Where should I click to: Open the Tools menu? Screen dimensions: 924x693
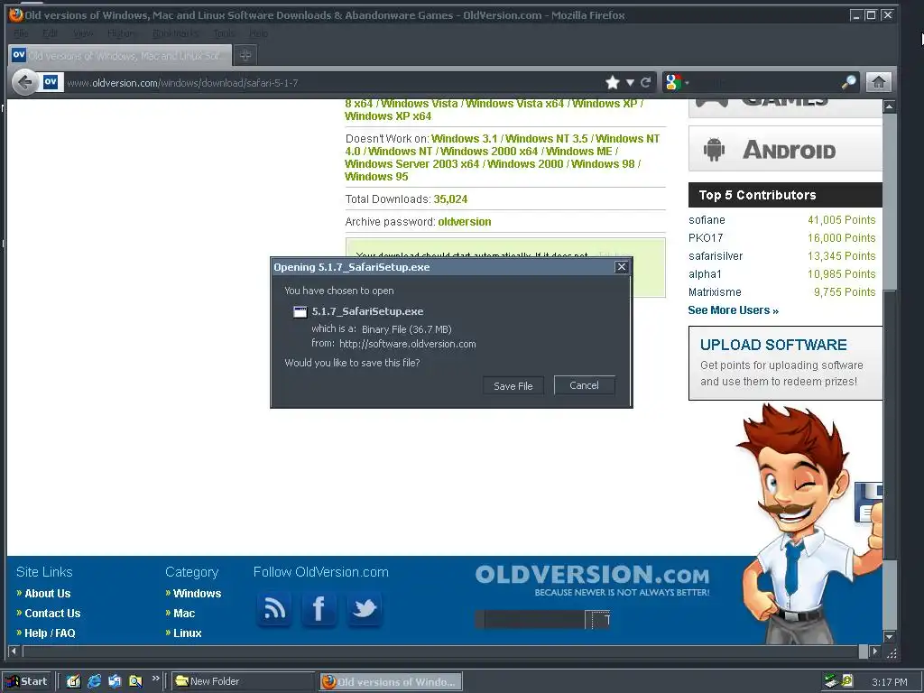point(224,33)
